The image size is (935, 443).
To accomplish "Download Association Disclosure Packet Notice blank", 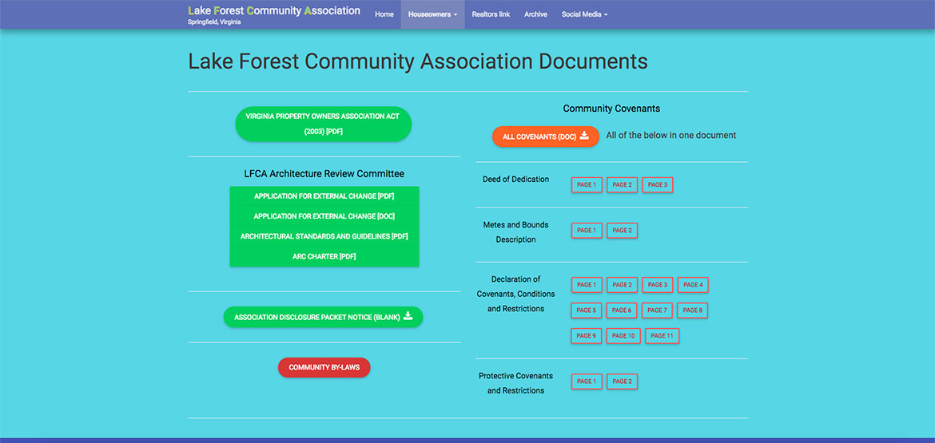I will point(323,317).
